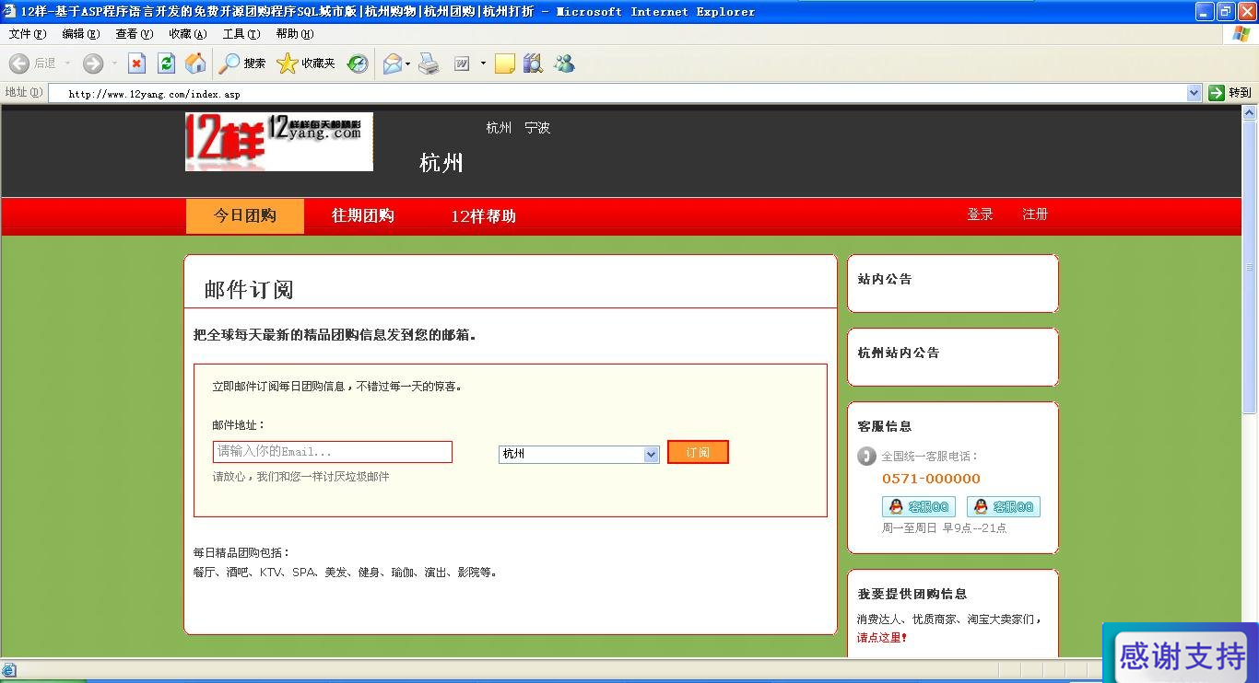The width and height of the screenshot is (1259, 683).
Task: Open the 工具(T) menu
Action: coord(241,34)
